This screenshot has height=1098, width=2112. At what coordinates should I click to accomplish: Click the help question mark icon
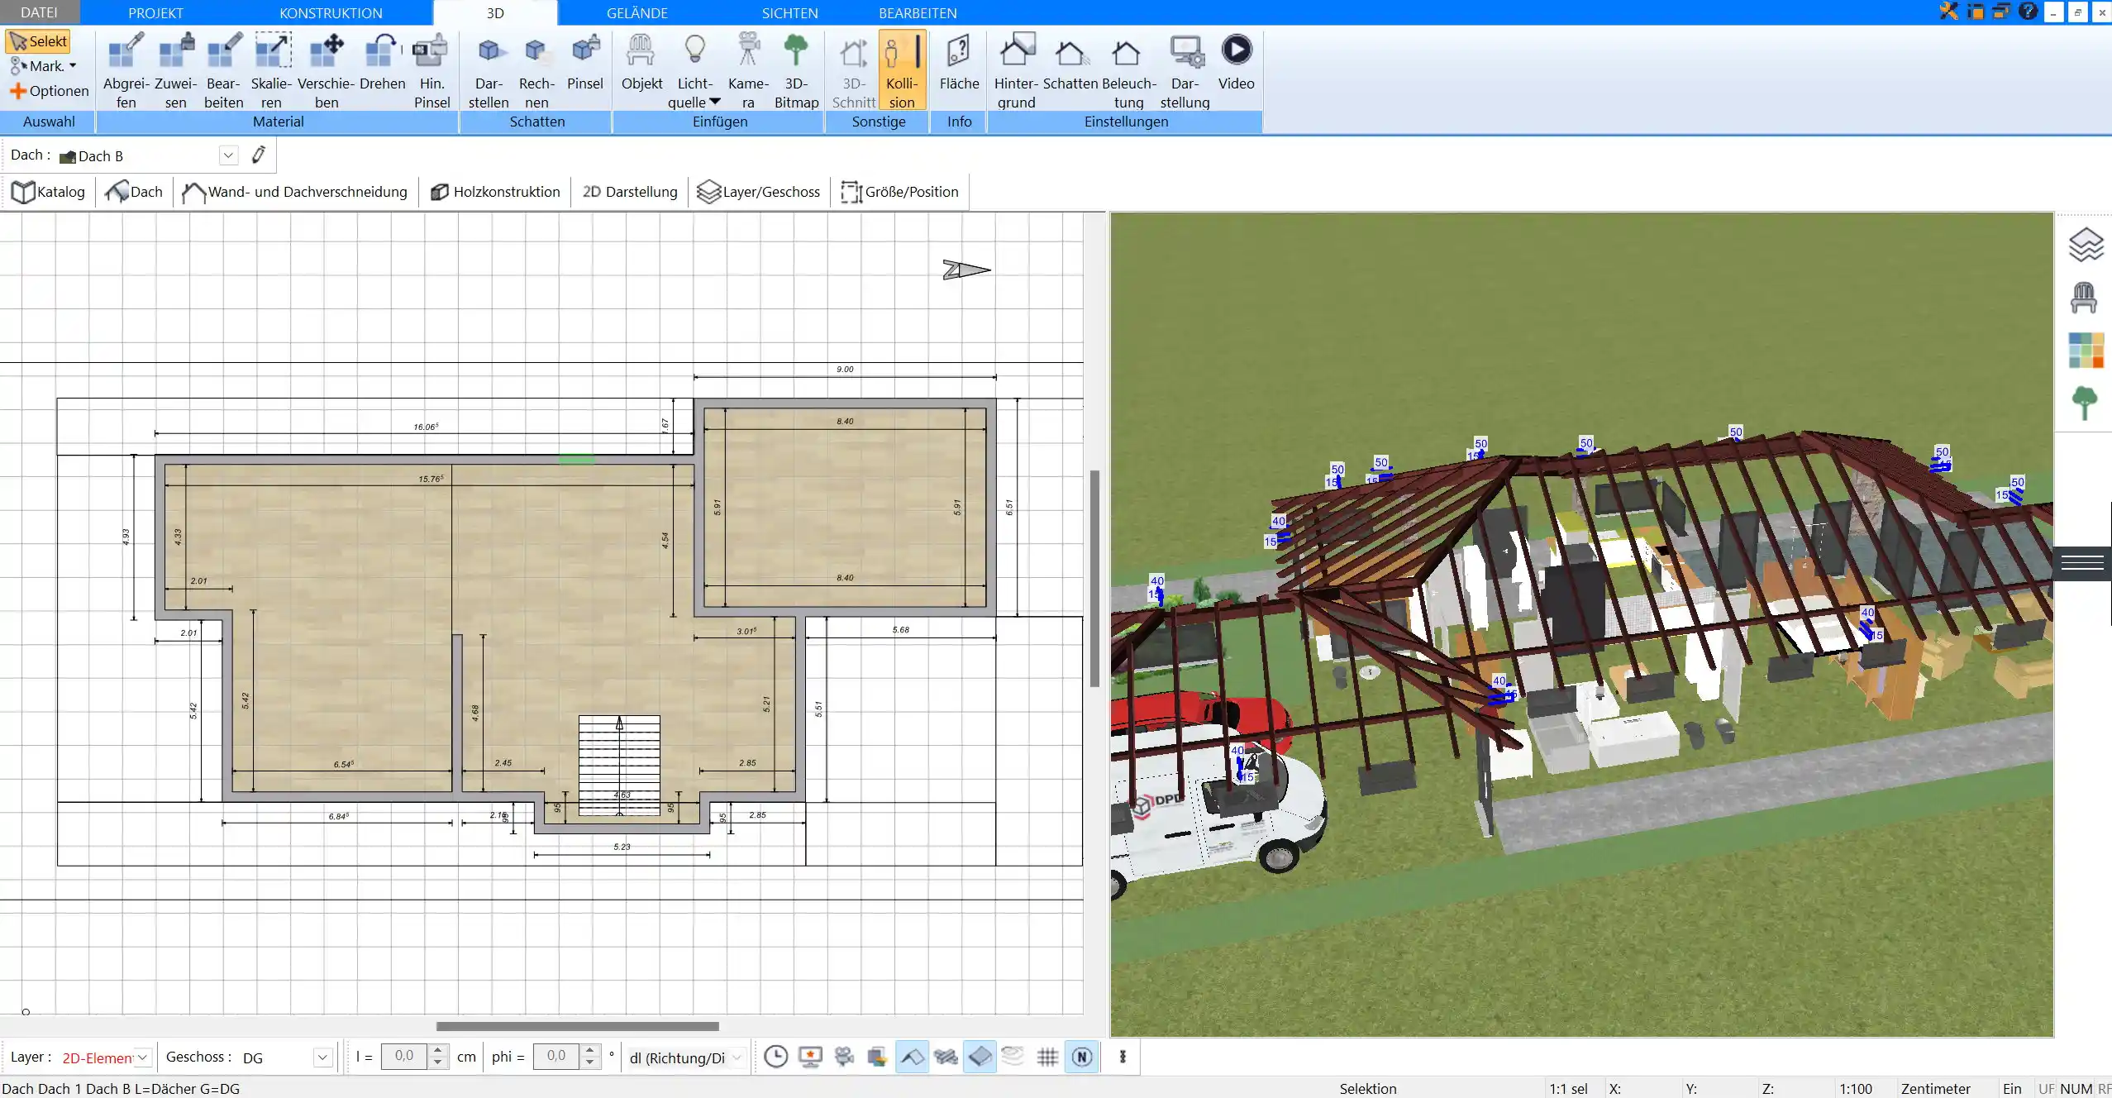pyautogui.click(x=2027, y=12)
